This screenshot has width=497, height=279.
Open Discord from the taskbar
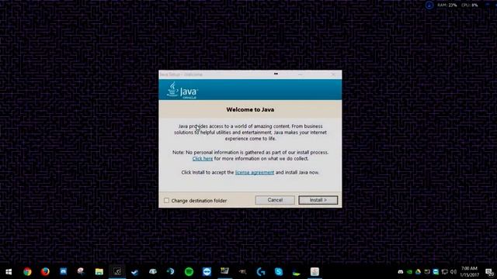tap(64, 271)
